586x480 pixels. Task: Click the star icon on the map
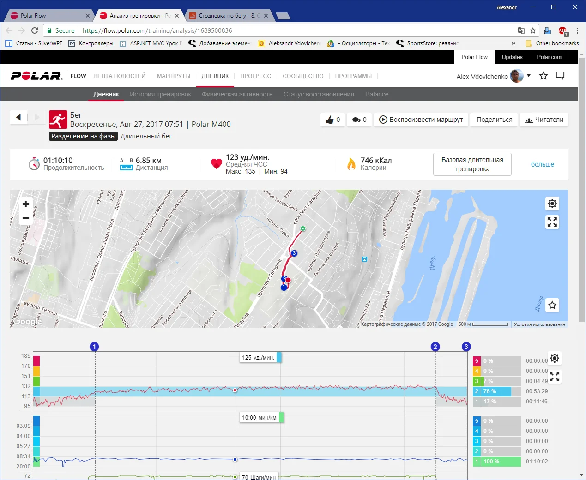(552, 305)
